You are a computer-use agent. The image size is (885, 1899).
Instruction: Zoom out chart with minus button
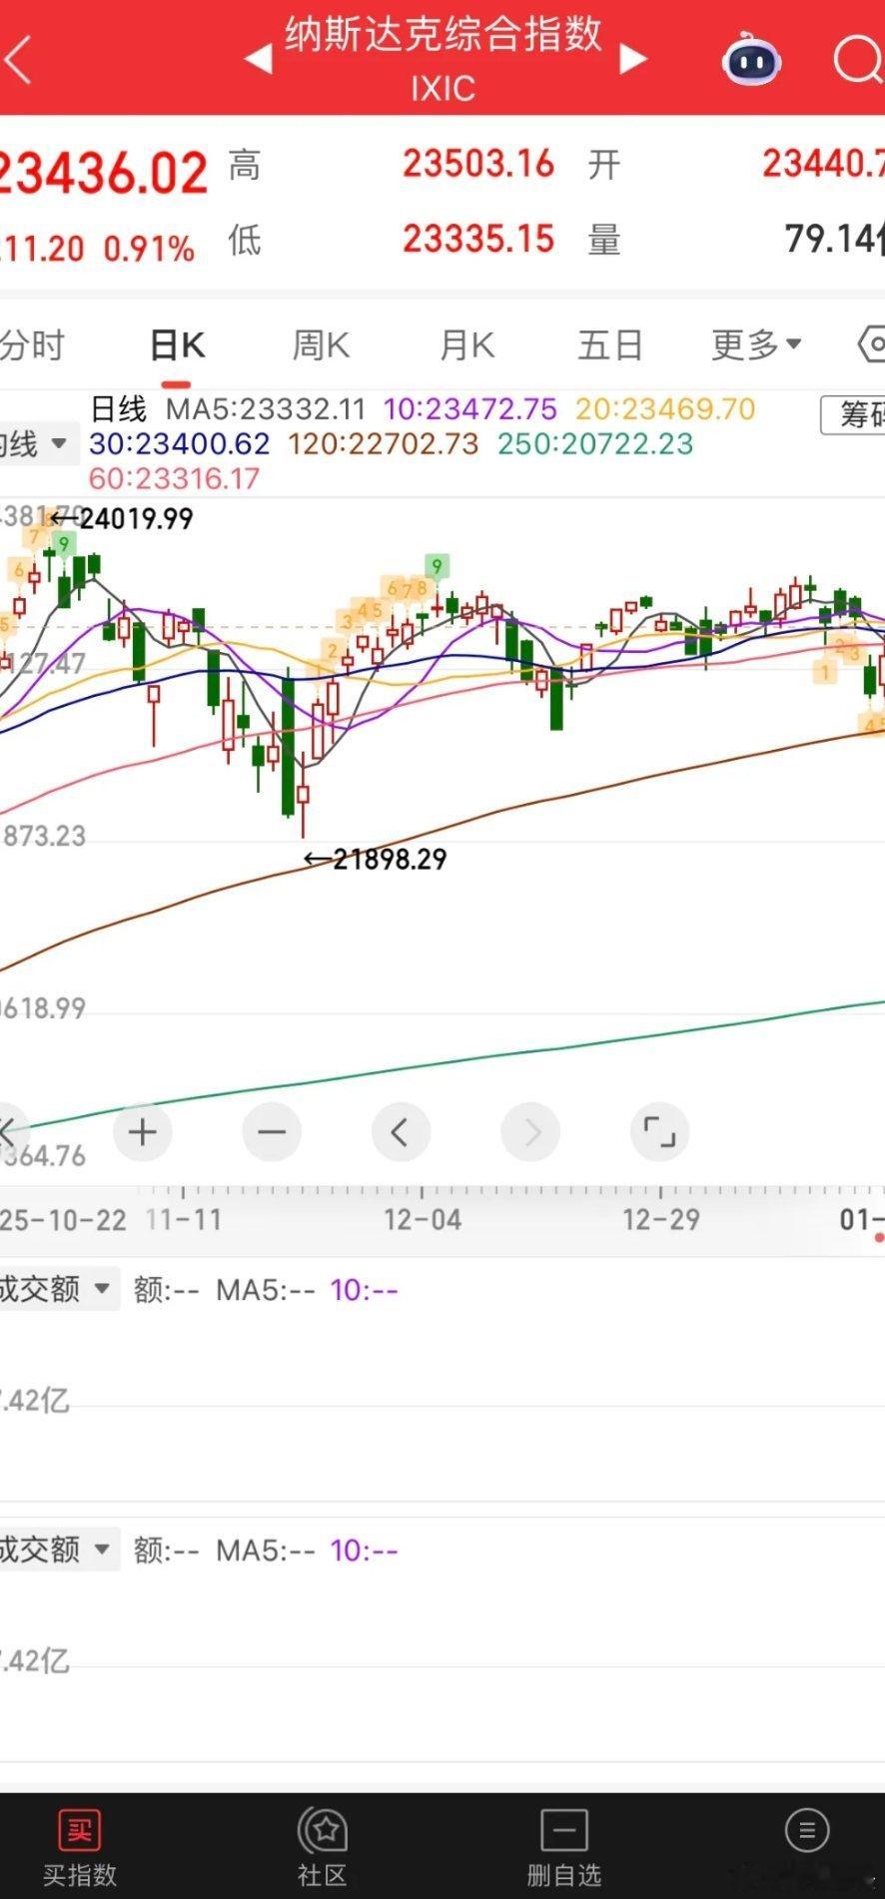click(x=272, y=1132)
